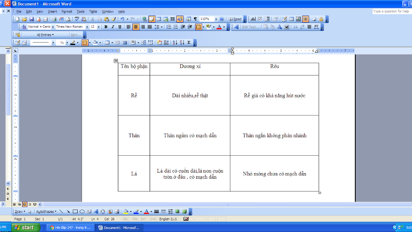Click the Insert WordArt icon in Drawing toolbar
412x232 pixels.
coord(96,212)
